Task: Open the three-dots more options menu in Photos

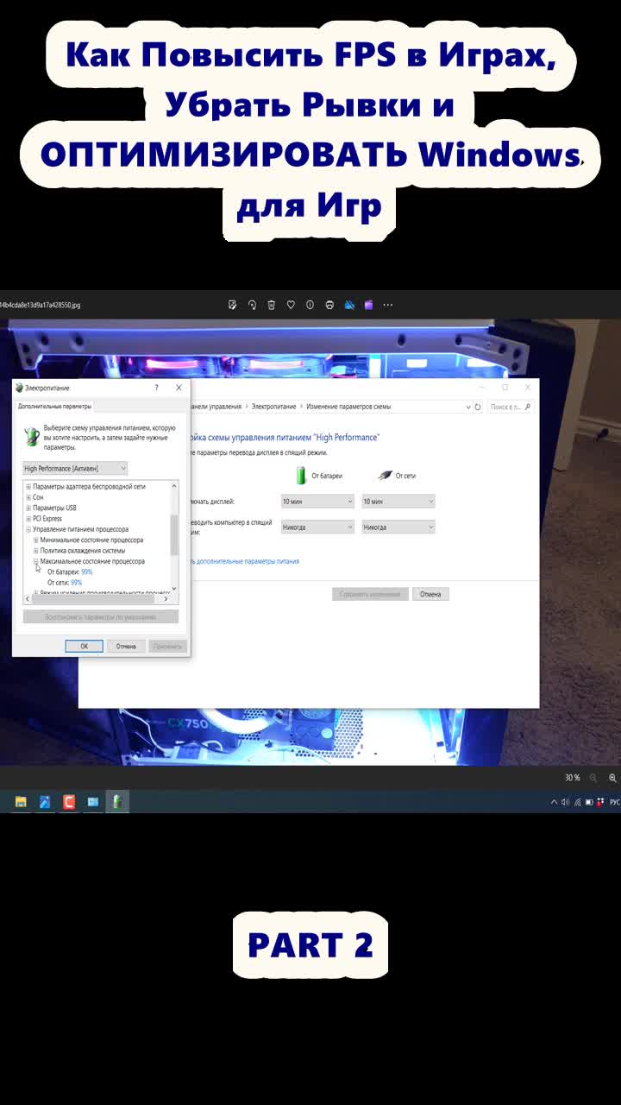Action: tap(388, 305)
